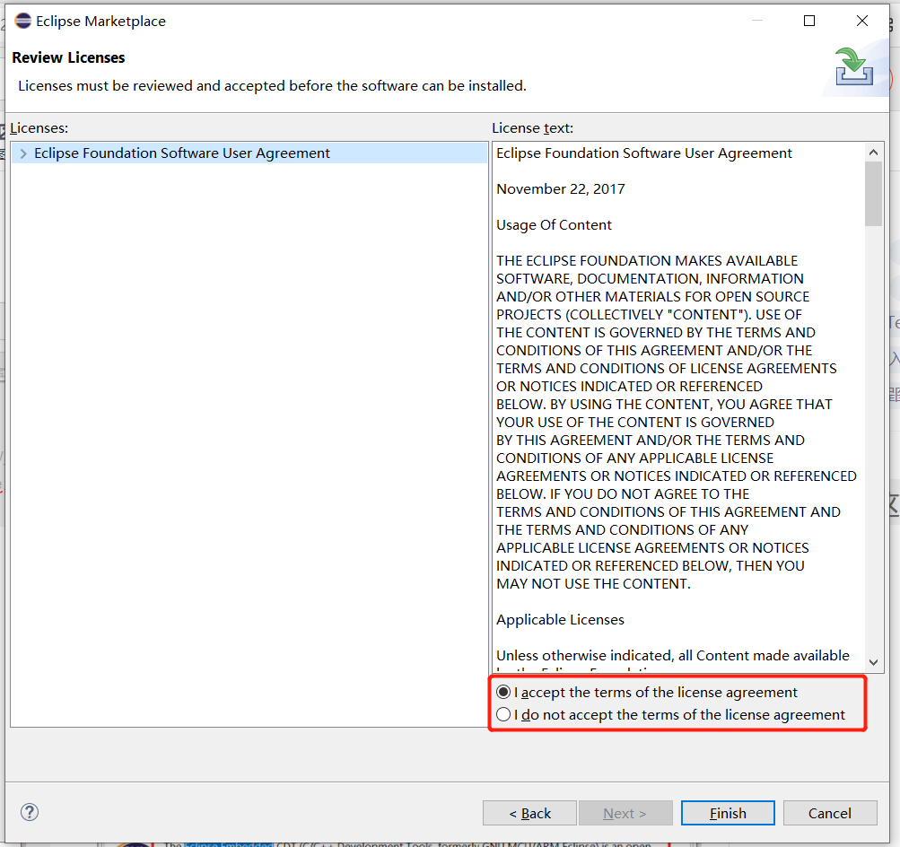Click the 'Review Licenses' title
This screenshot has width=900, height=847.
tap(68, 58)
